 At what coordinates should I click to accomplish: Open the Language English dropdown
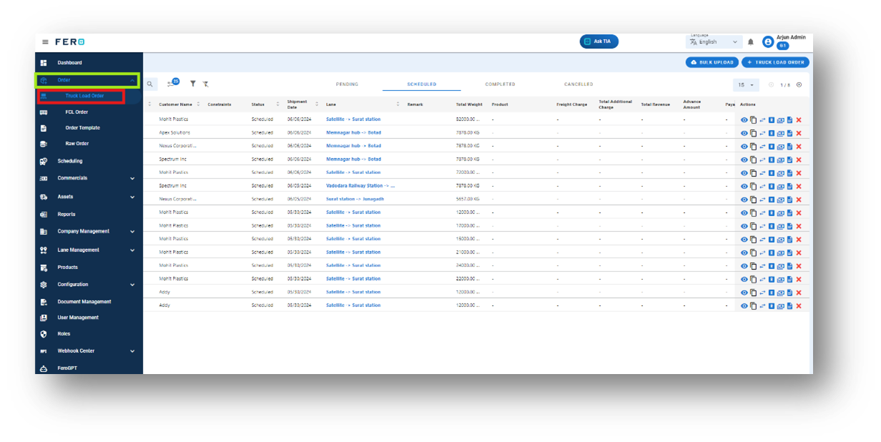(714, 42)
